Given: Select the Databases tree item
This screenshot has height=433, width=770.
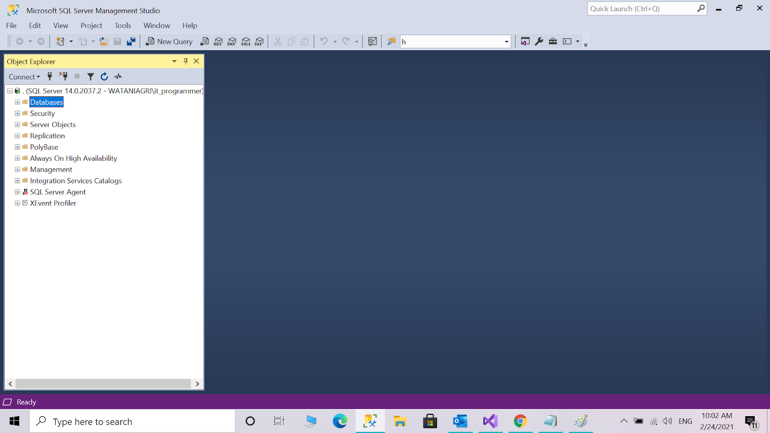Looking at the screenshot, I should [47, 102].
